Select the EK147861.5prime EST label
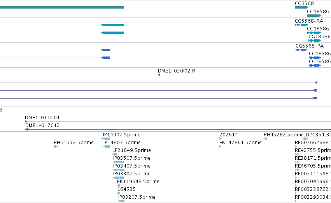 tap(240, 143)
